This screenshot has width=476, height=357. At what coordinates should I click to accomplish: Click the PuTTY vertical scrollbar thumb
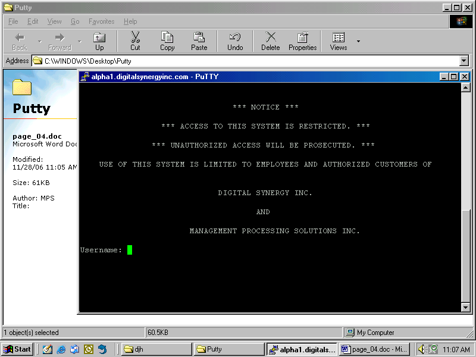tap(465, 256)
